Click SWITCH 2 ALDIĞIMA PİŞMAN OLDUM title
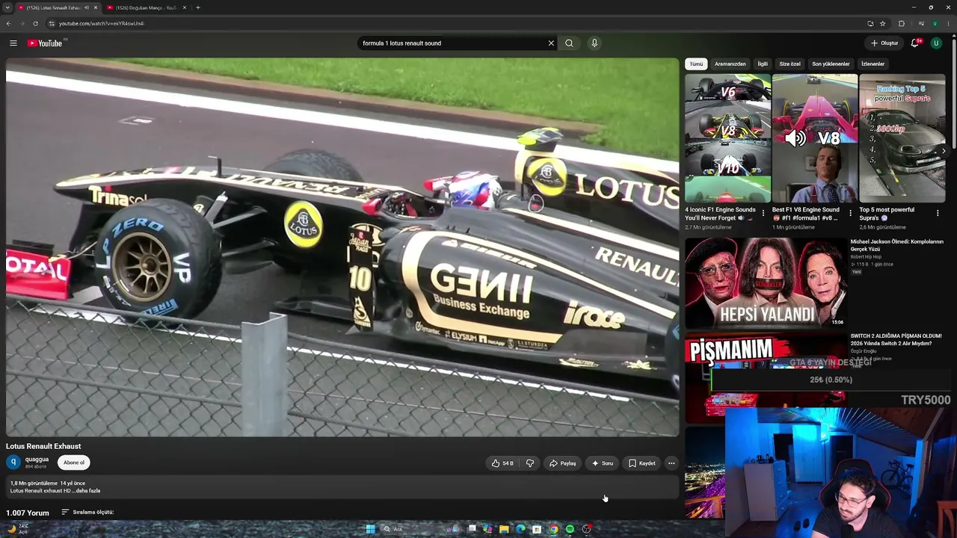957x538 pixels. coord(896,340)
